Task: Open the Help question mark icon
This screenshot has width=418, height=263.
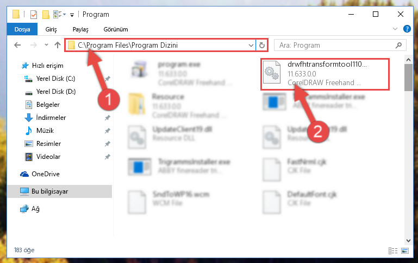Action: [407, 29]
